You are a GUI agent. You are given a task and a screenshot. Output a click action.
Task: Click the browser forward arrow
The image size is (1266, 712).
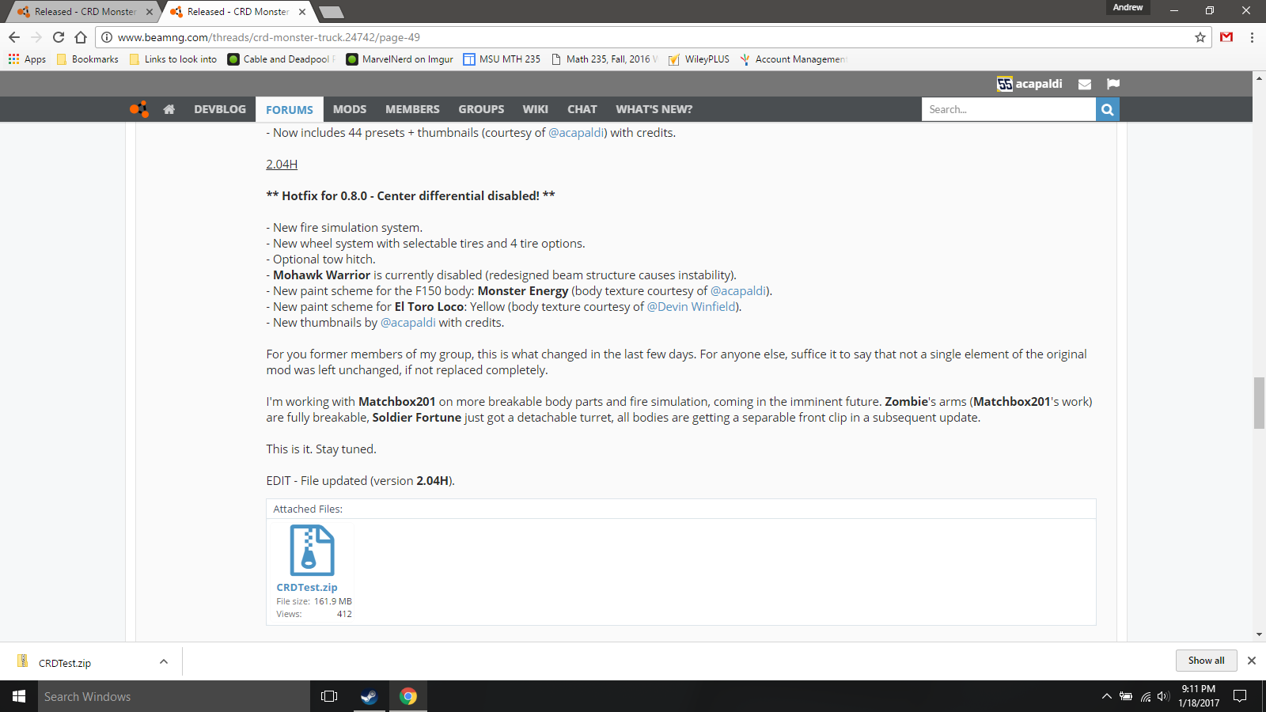[x=36, y=37]
